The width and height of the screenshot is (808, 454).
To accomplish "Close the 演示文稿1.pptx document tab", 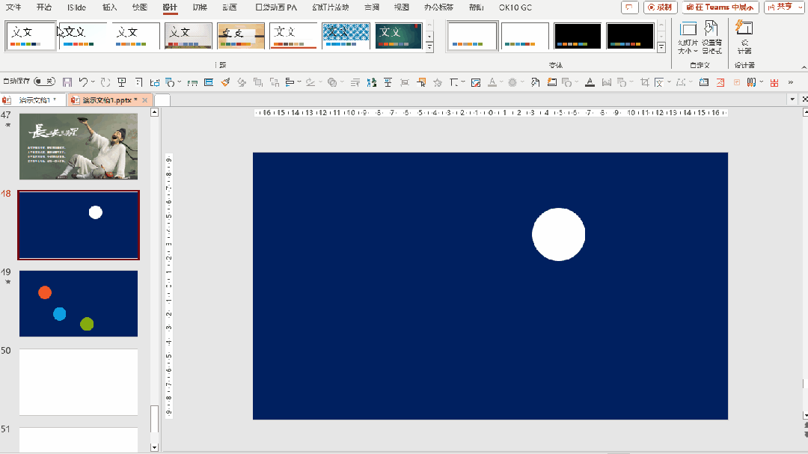I will (x=145, y=100).
